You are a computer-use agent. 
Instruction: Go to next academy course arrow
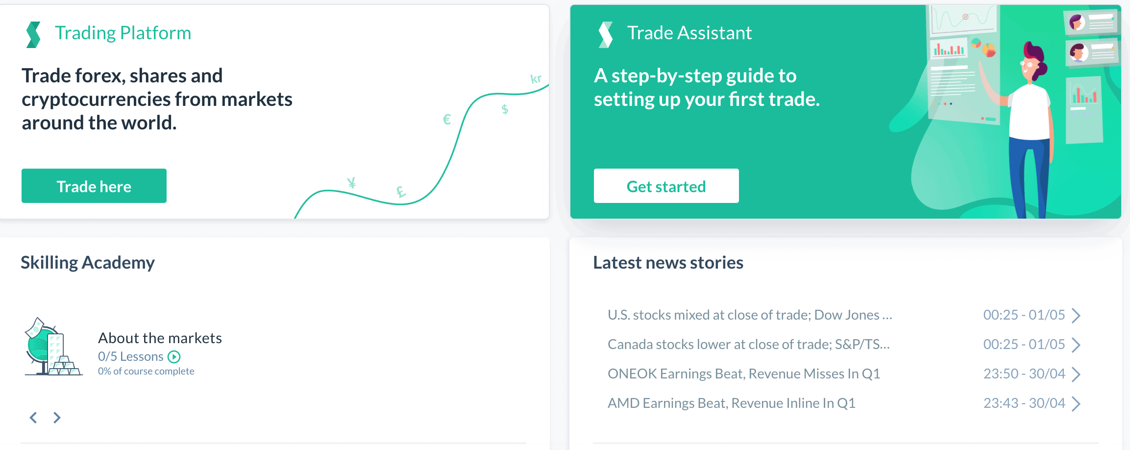point(57,418)
